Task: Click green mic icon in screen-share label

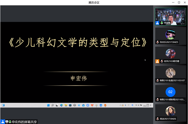Action: pyautogui.click(x=10, y=122)
